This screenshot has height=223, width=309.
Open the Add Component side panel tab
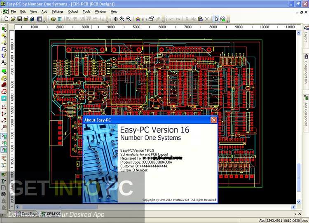point(306,113)
